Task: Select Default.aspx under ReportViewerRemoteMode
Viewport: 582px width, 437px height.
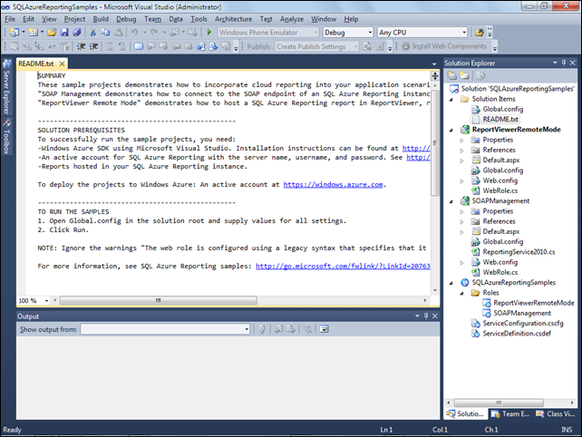Action: point(501,160)
